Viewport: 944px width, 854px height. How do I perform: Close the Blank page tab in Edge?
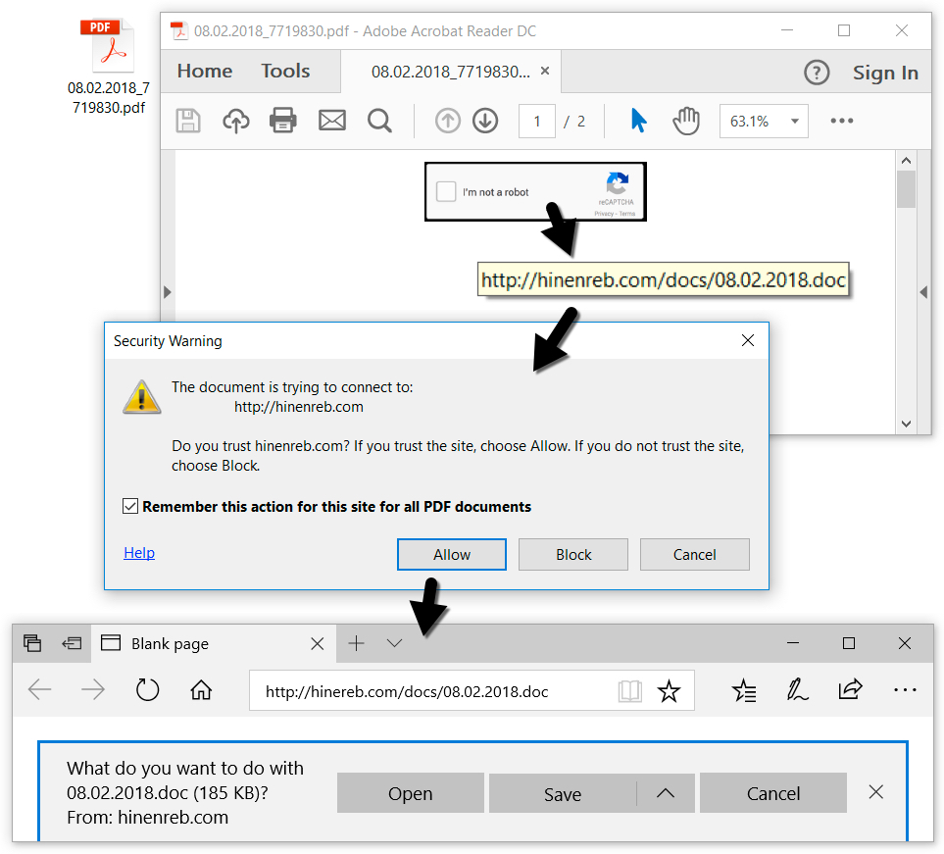(318, 644)
